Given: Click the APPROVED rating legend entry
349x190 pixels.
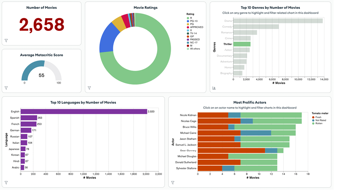Looking at the screenshot, I should [x=195, y=27].
